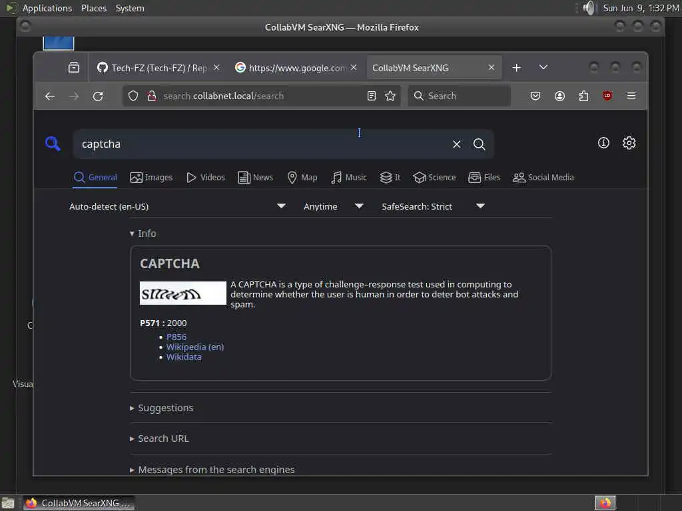
Task: Clear the captcha search query
Action: pyautogui.click(x=457, y=144)
